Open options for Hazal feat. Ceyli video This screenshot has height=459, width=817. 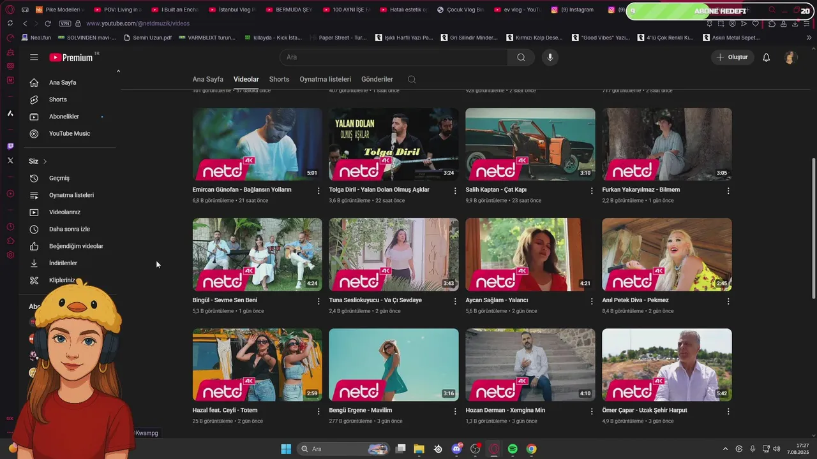coord(319,411)
